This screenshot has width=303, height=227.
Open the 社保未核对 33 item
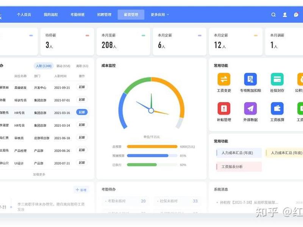177,201
